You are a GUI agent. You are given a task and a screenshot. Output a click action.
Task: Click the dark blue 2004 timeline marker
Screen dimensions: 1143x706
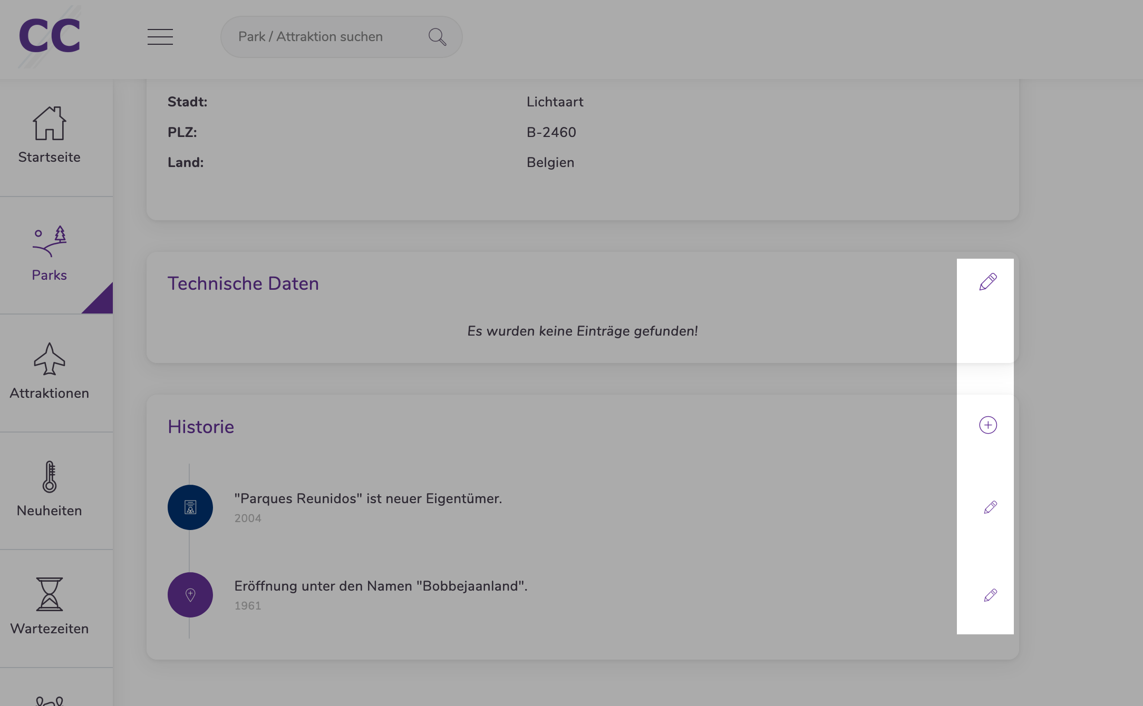click(x=190, y=507)
